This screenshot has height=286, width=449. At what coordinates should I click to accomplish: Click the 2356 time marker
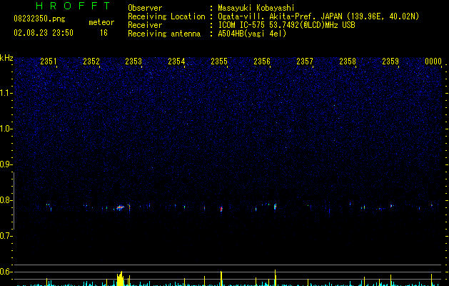click(x=262, y=61)
